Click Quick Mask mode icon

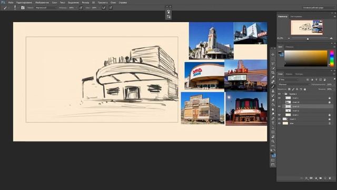pyautogui.click(x=273, y=160)
